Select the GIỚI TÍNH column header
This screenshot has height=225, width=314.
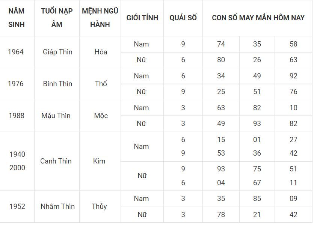[142, 18]
